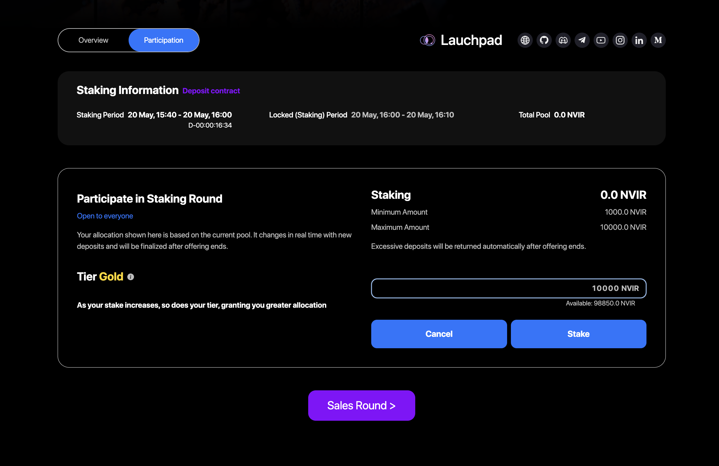The height and width of the screenshot is (466, 719).
Task: Select the Participation tab
Action: click(x=164, y=40)
